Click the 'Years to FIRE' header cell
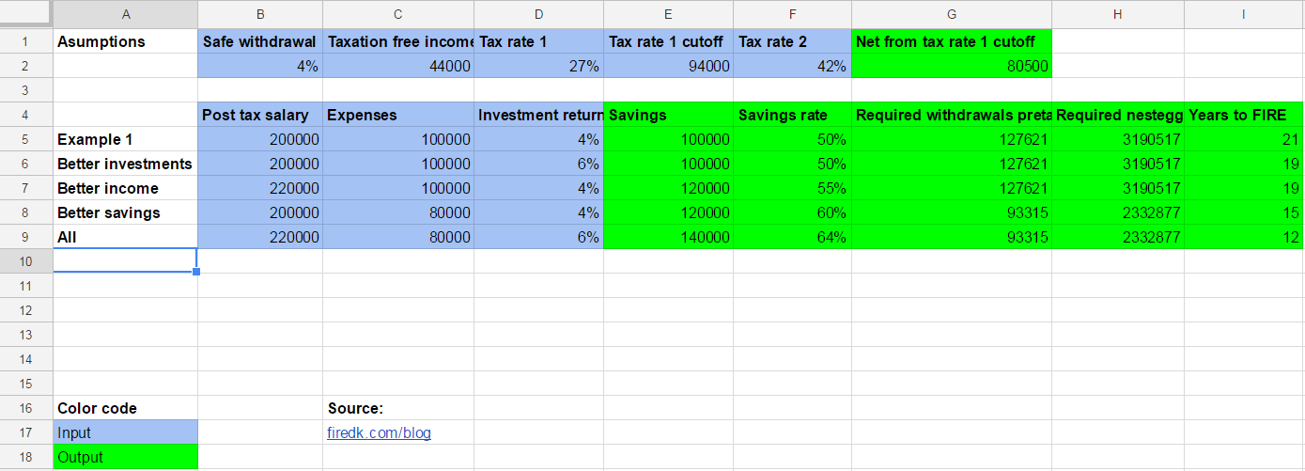1305x471 pixels. 1244,115
